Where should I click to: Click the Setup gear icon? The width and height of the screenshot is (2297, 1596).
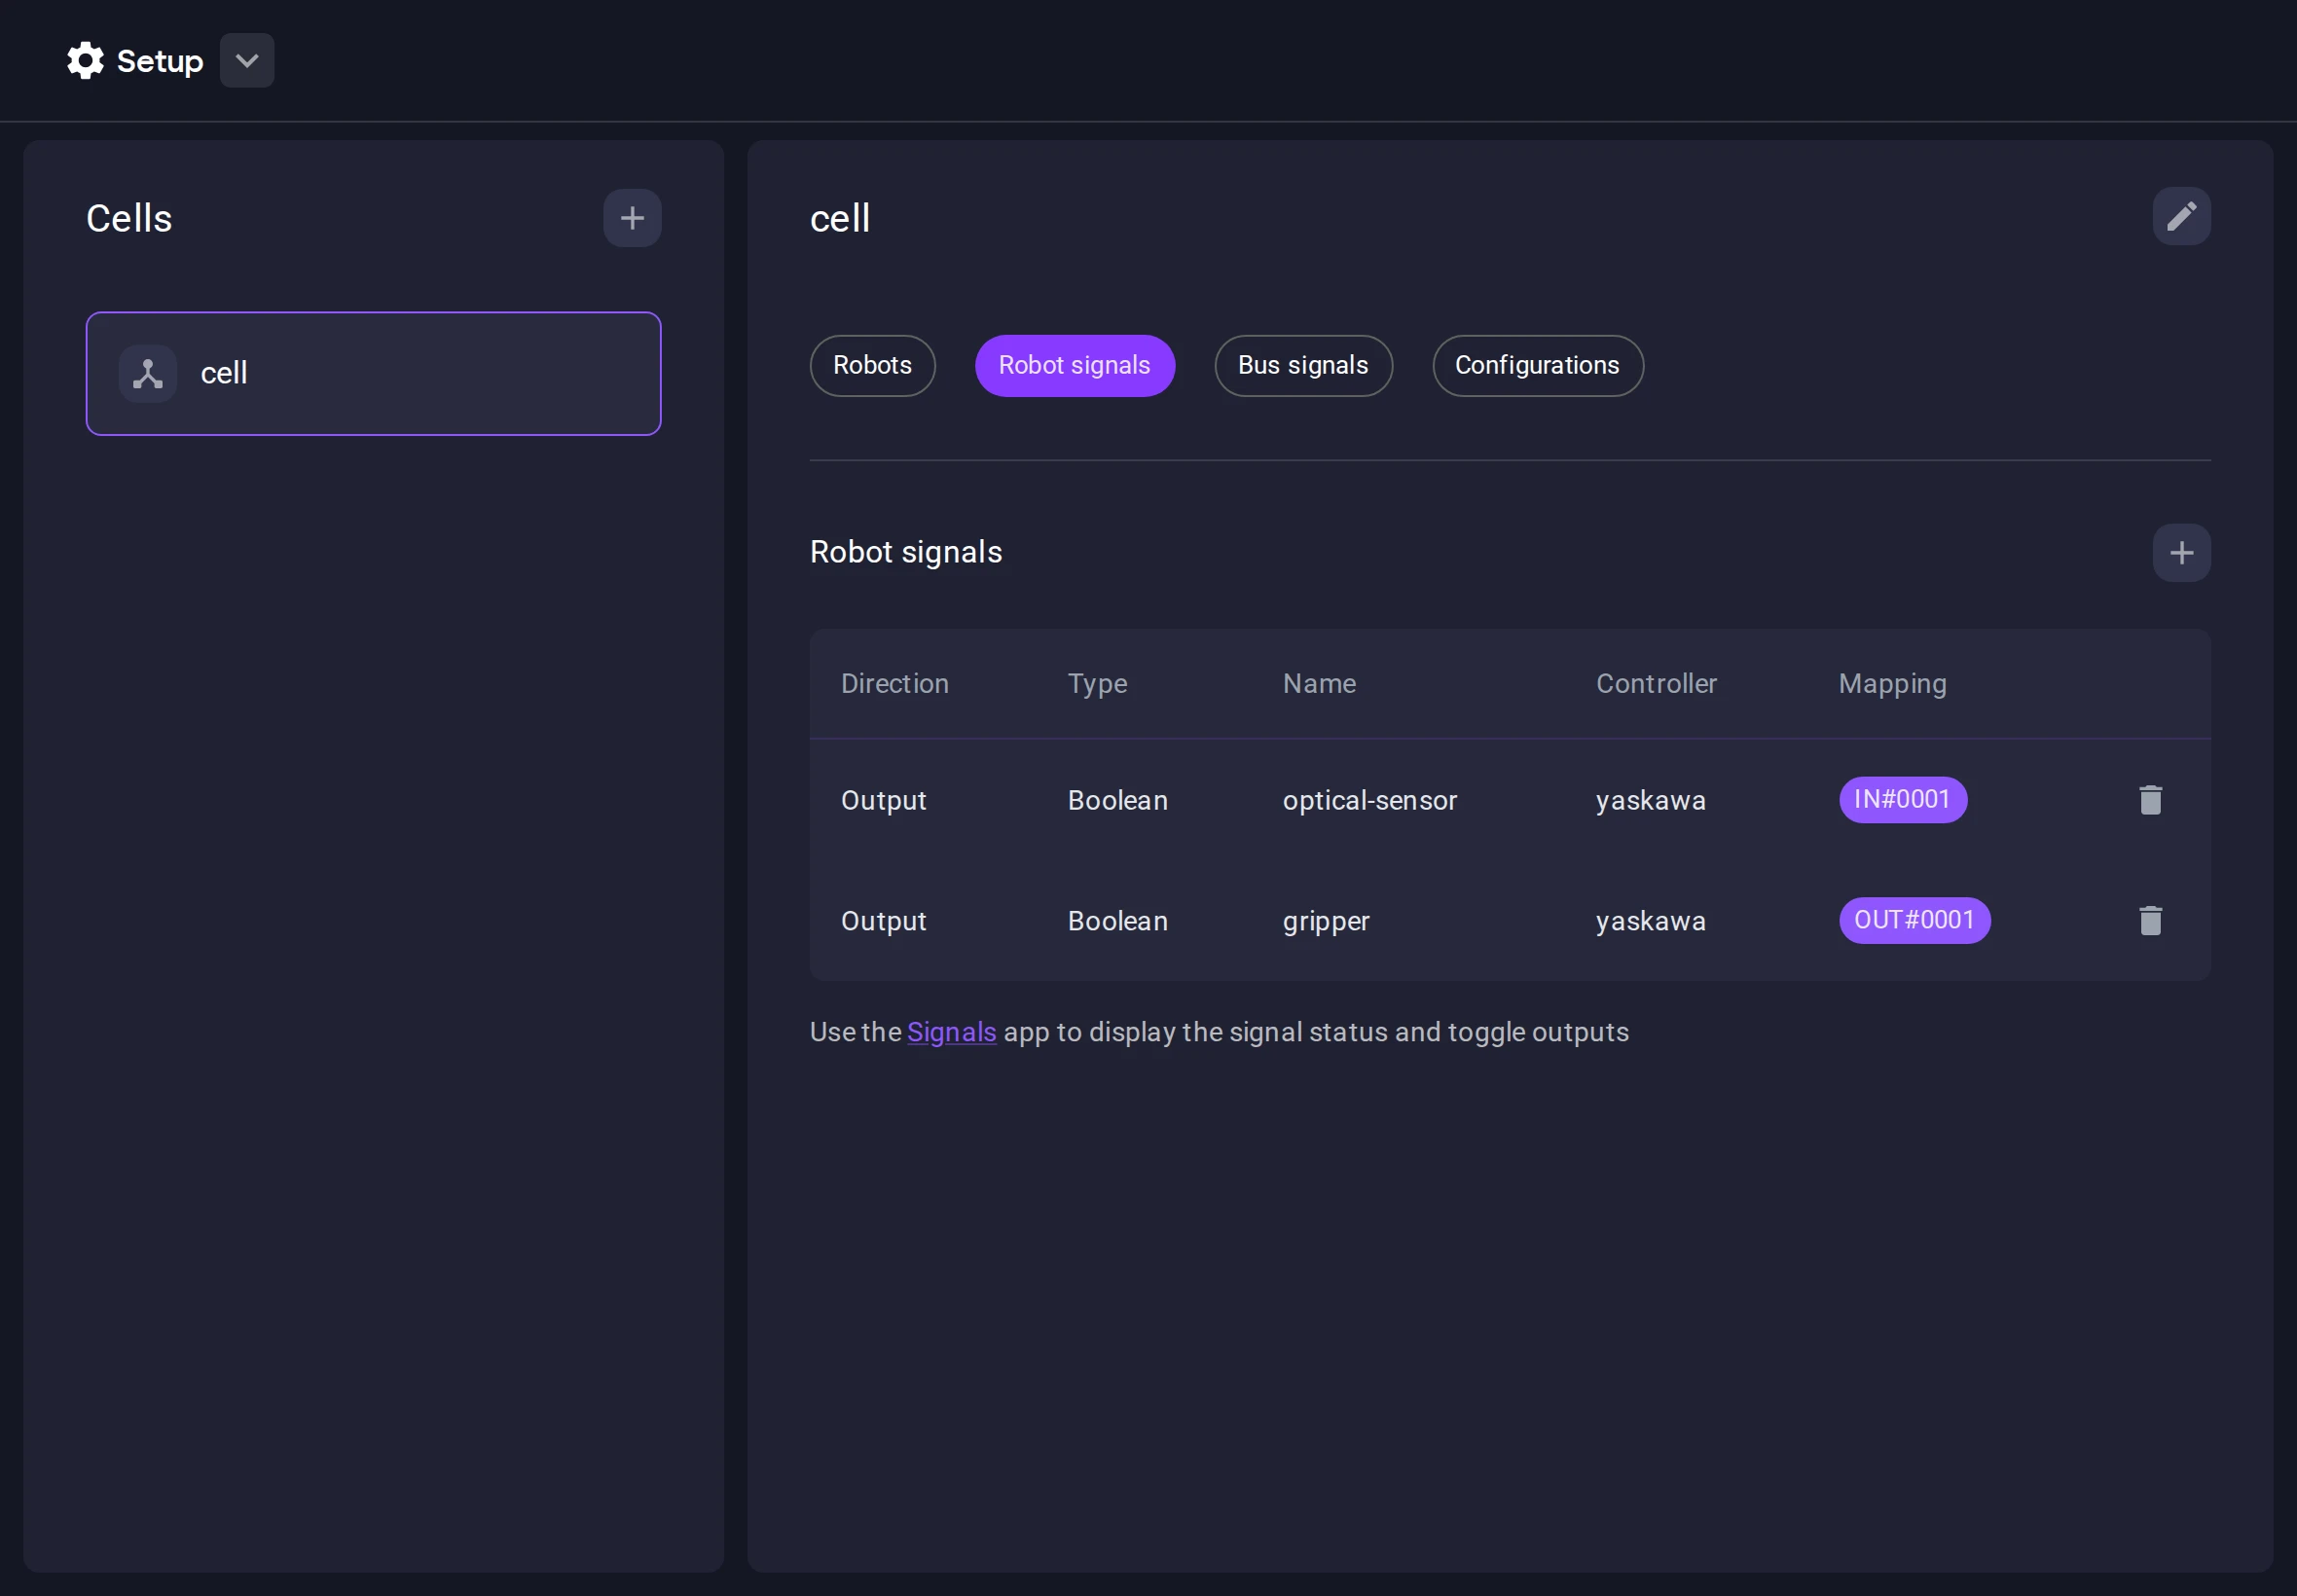[85, 61]
